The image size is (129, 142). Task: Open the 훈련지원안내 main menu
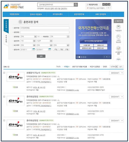pyautogui.click(x=79, y=14)
